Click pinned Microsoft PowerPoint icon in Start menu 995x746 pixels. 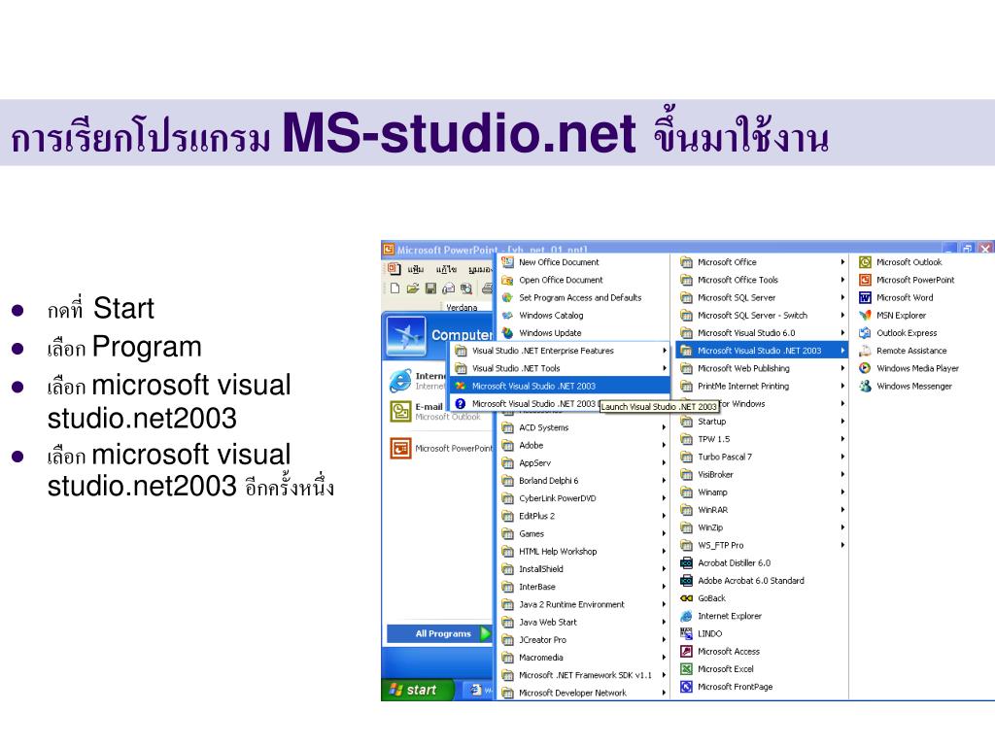coord(400,449)
